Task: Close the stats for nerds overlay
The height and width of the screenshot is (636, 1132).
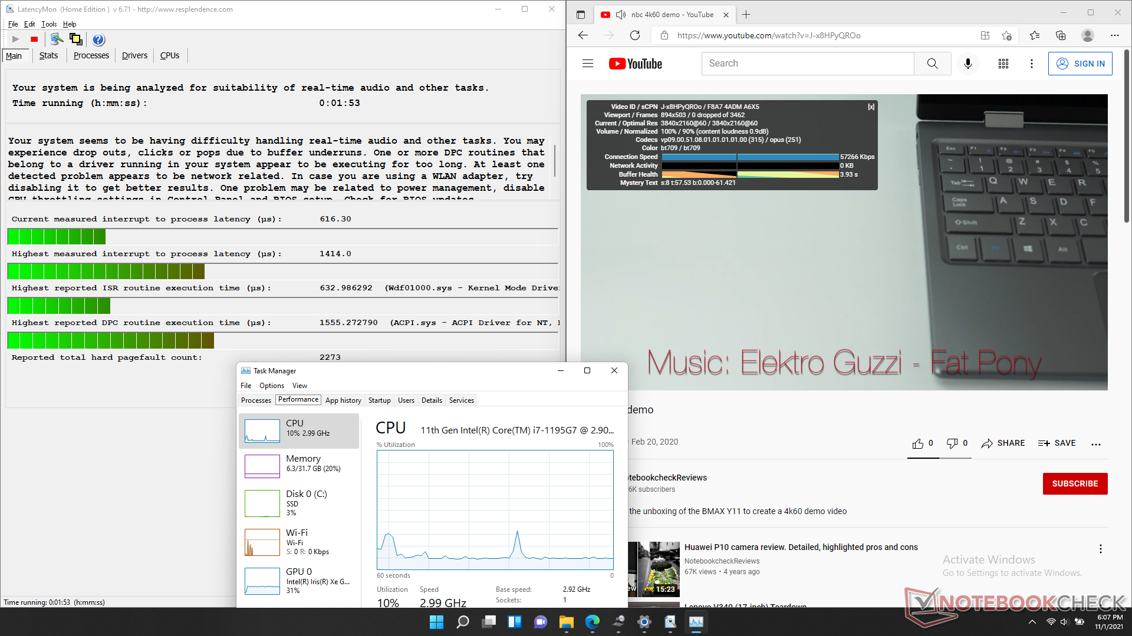Action: pos(871,107)
